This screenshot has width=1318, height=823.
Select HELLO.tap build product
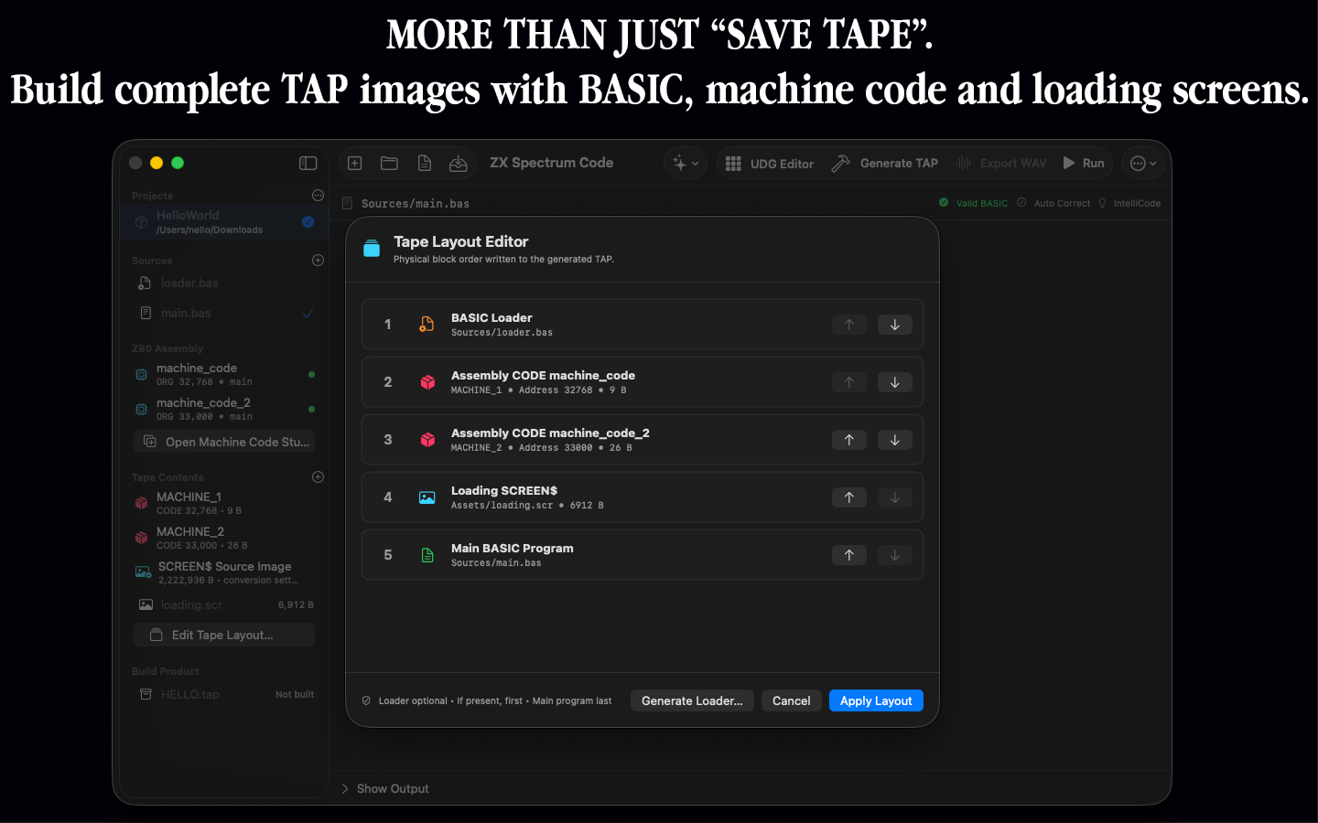(x=224, y=694)
